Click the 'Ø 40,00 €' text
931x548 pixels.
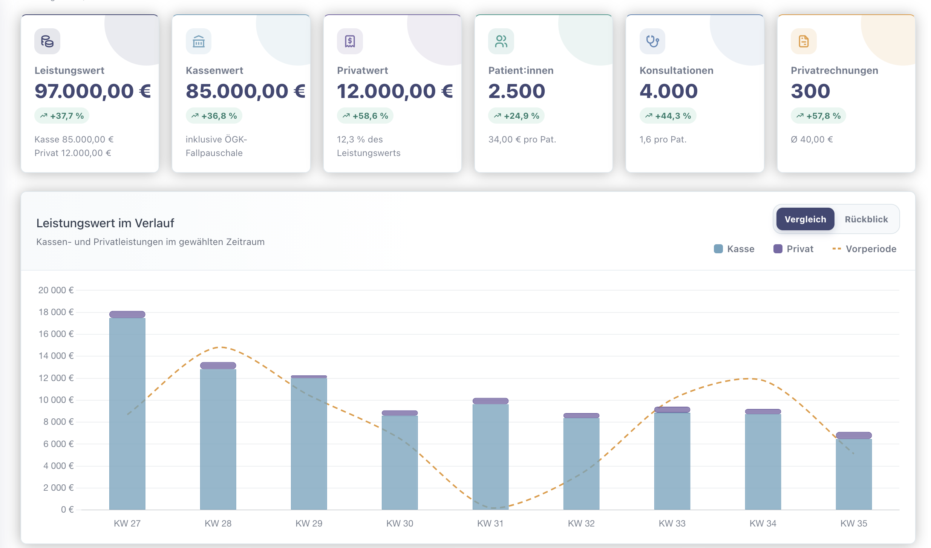tap(812, 139)
